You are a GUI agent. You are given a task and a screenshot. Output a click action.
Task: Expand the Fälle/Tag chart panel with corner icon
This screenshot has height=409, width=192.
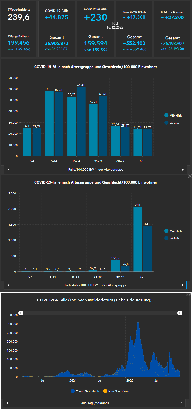click(x=189, y=294)
